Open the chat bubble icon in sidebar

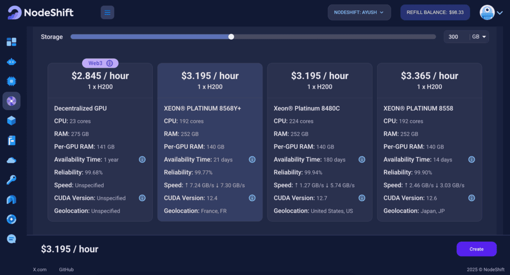(11, 239)
